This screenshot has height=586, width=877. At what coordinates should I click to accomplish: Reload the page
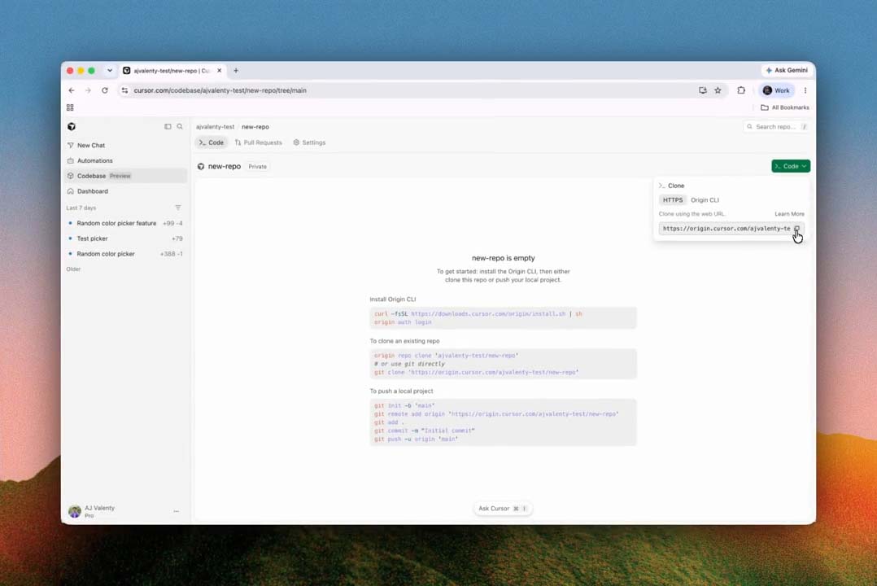[105, 90]
